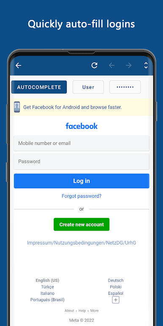
Task: Tap the back arrow in top bar
Action: coord(18,65)
